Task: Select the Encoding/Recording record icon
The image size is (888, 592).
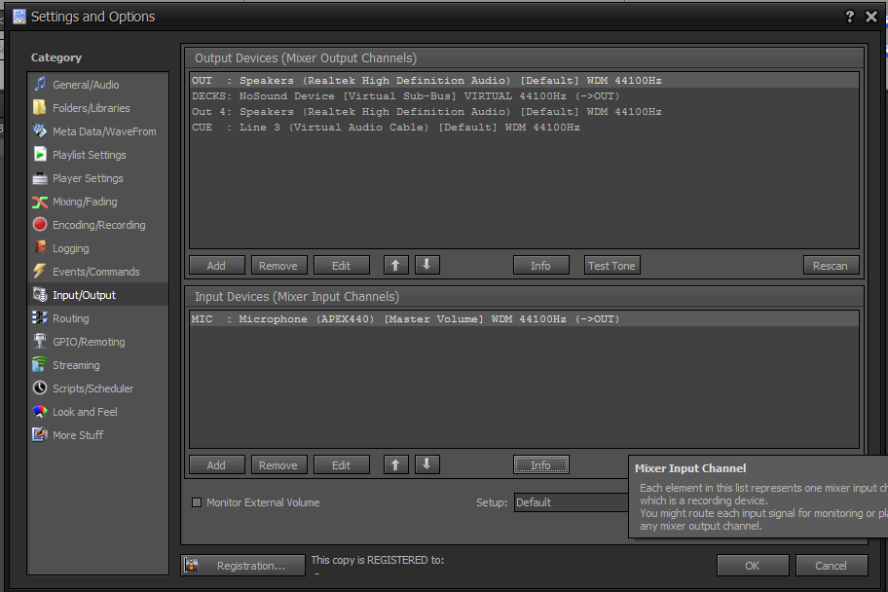Action: tap(41, 225)
